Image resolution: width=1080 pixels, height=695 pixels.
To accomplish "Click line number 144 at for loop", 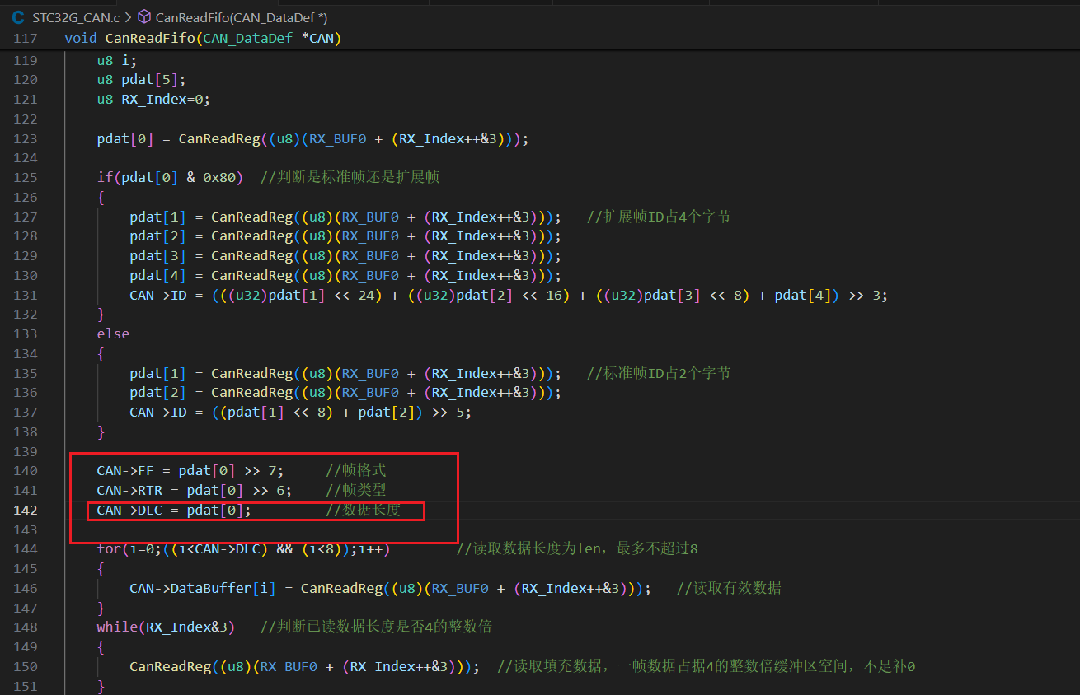I will pos(26,549).
